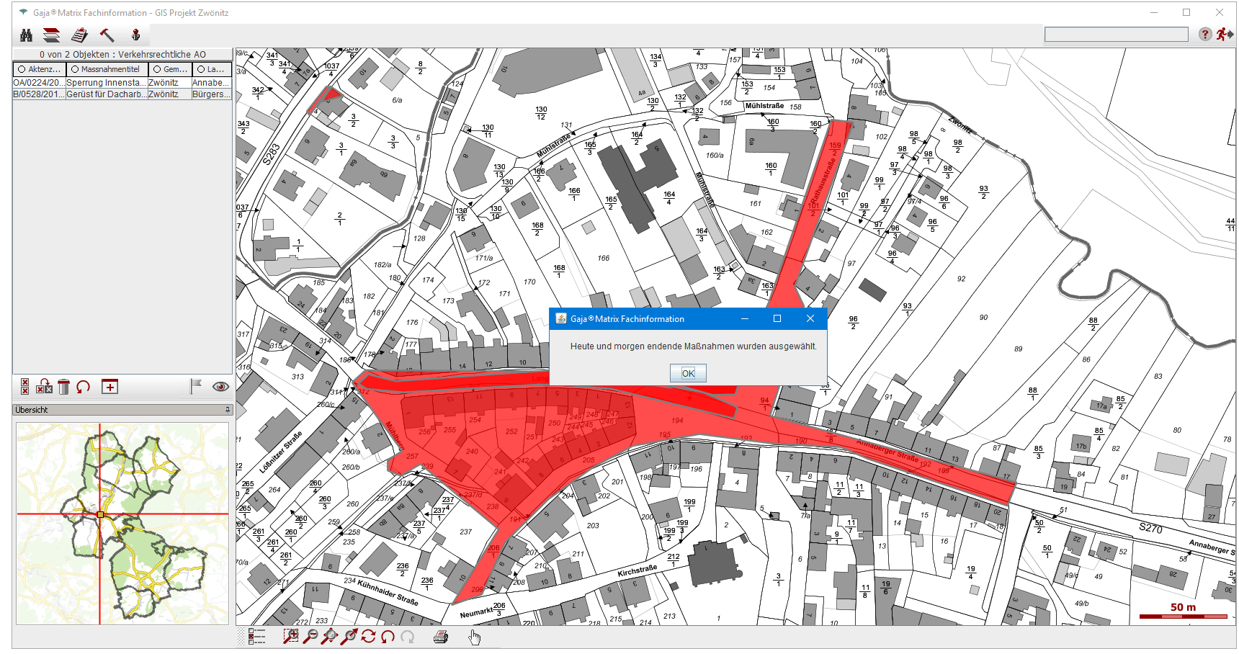Click the hammer tool icon
1239x654 pixels.
(107, 35)
